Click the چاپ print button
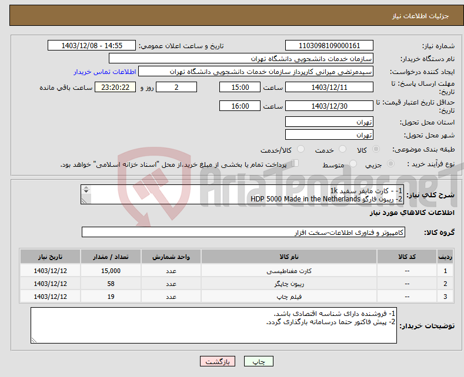464x377 pixels. point(259,361)
